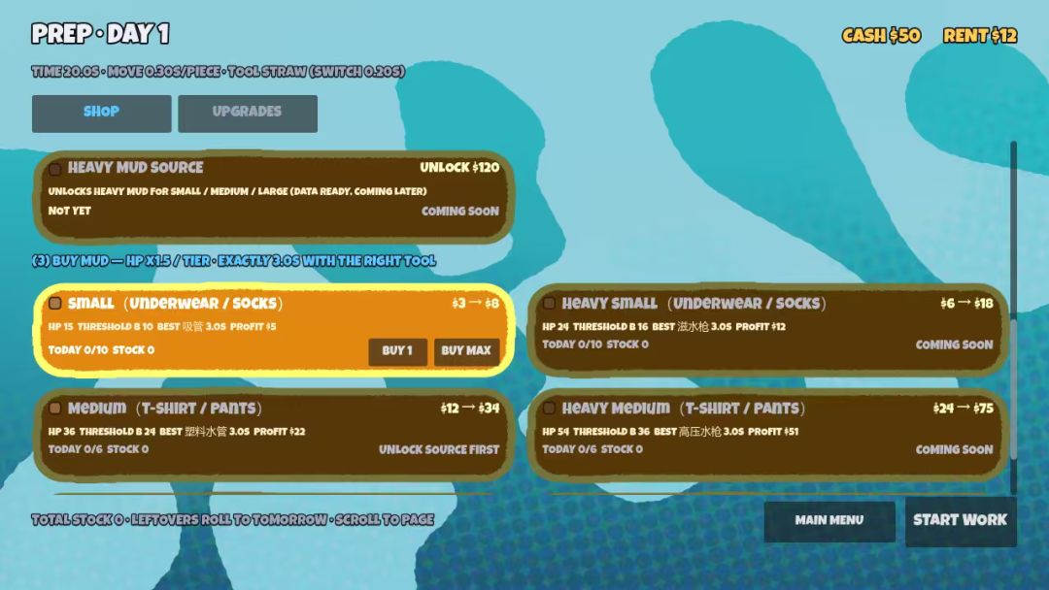Click the Unlock $120 price label
Image resolution: width=1049 pixels, height=590 pixels.
459,168
